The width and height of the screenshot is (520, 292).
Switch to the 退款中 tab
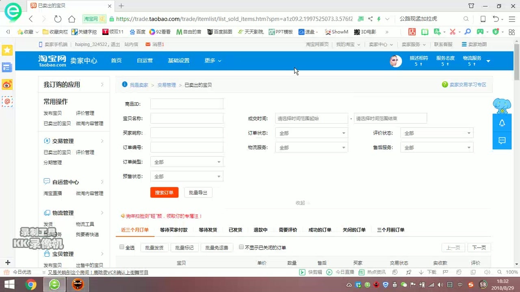[260, 230]
